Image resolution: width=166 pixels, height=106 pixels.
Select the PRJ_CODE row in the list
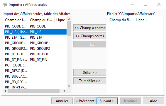35,26
